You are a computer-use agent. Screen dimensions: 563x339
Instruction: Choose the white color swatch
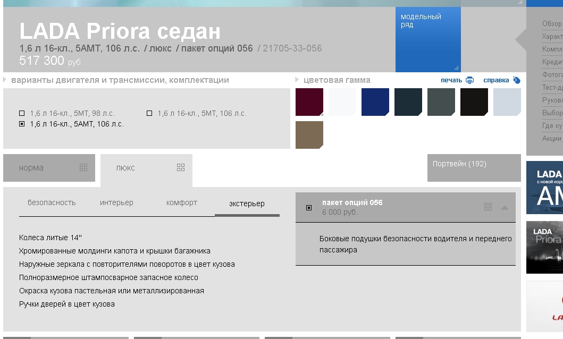click(x=342, y=102)
